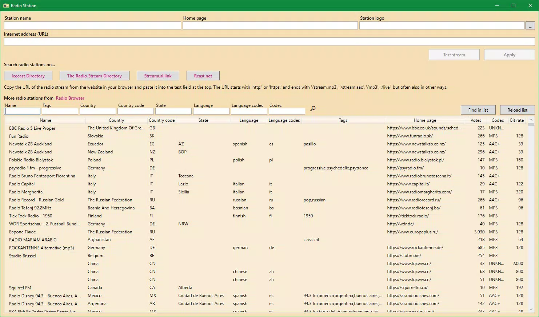
Task: Sort list by Home page column header
Action: (x=425, y=120)
